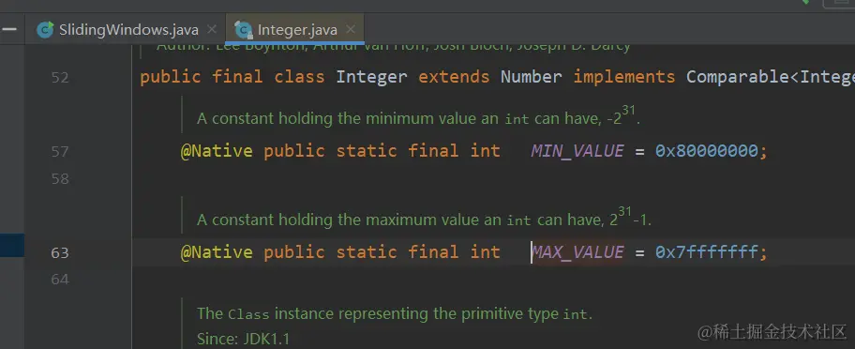Click the Number superclass name
855x349 pixels.
532,77
